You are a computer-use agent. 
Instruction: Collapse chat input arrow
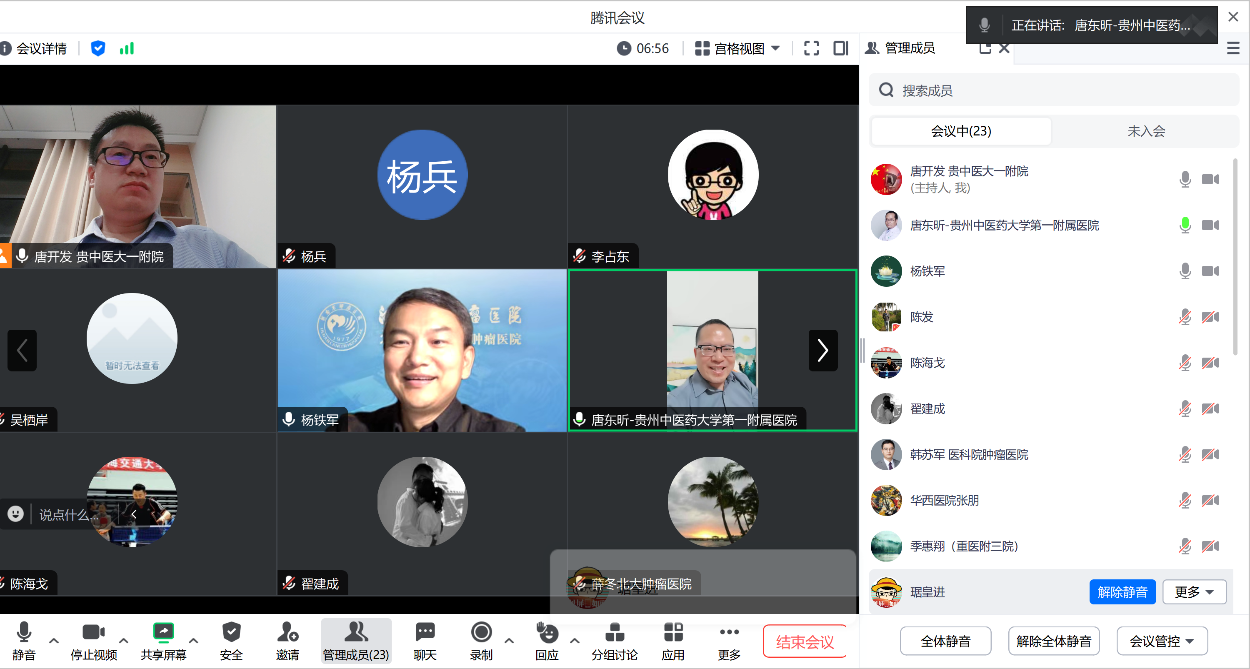click(x=134, y=514)
